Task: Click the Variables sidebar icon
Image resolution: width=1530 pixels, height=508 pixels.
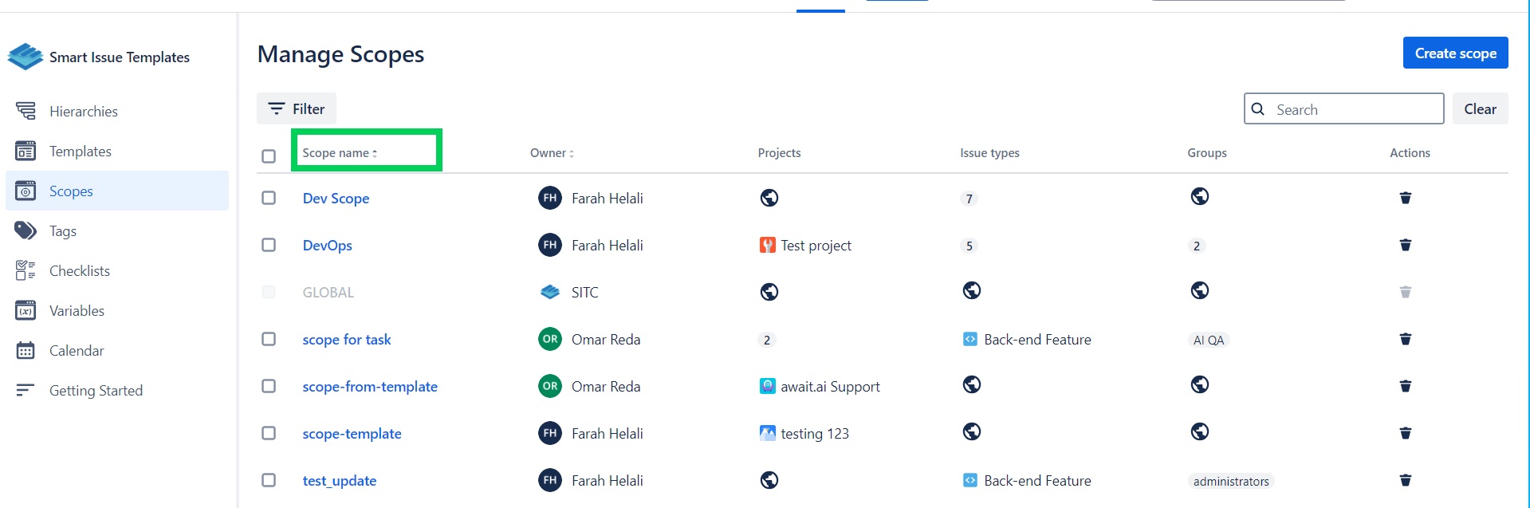Action: (26, 310)
